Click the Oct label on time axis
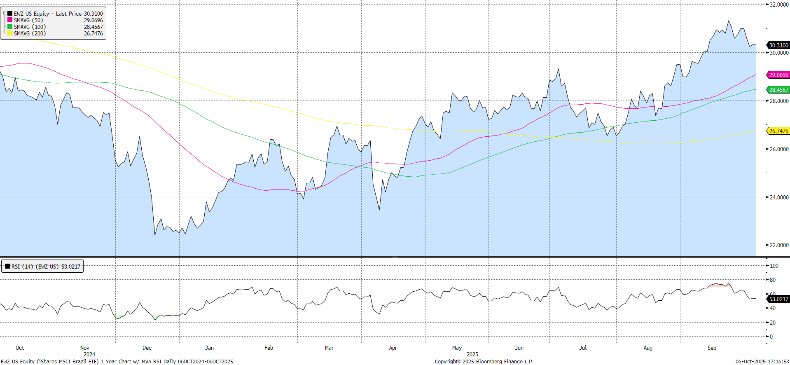The width and height of the screenshot is (790, 365). tap(20, 348)
